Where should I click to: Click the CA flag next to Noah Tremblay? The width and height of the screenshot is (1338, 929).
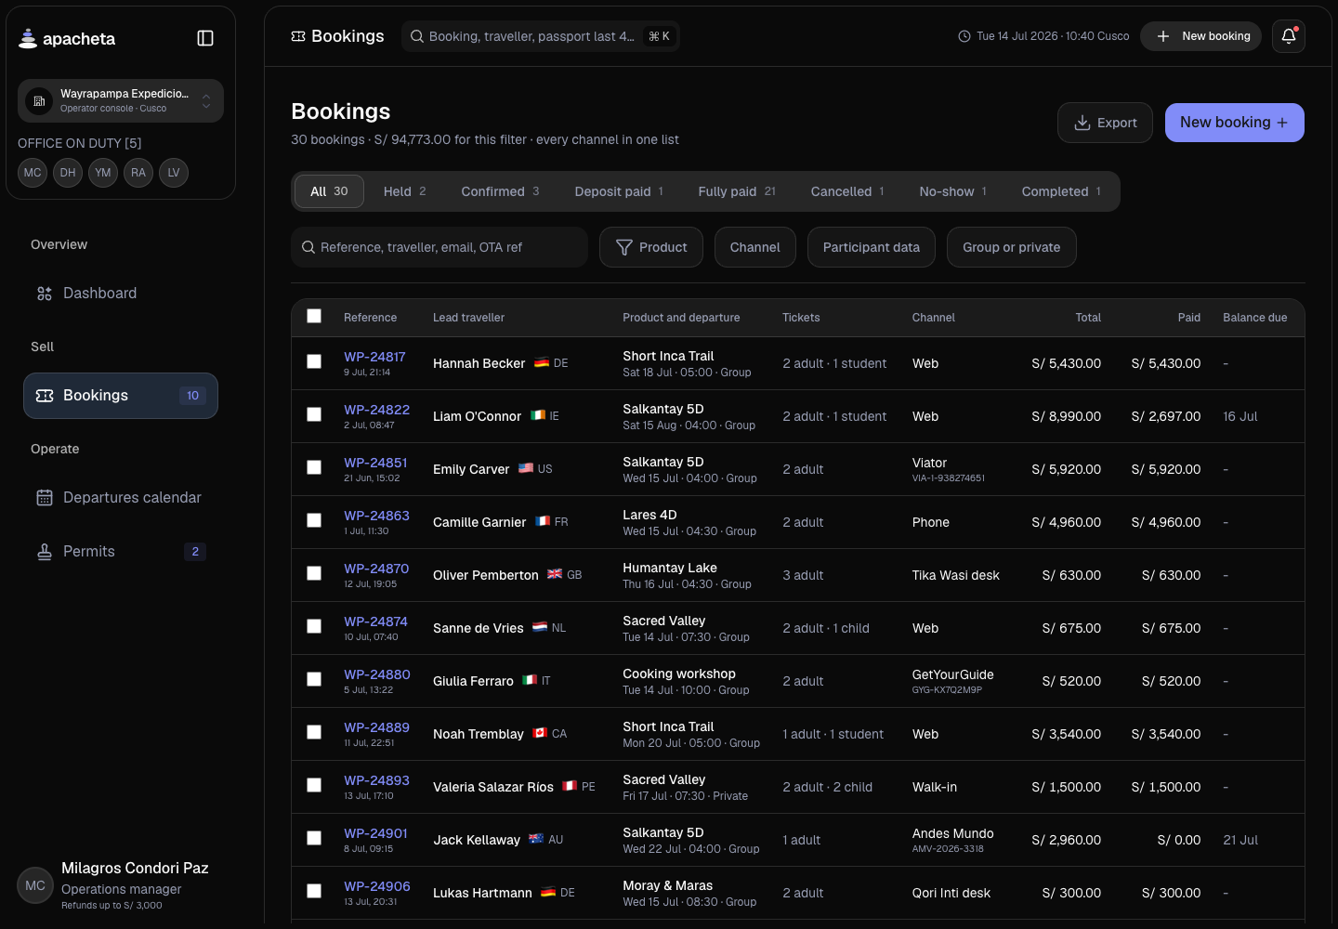click(x=540, y=733)
